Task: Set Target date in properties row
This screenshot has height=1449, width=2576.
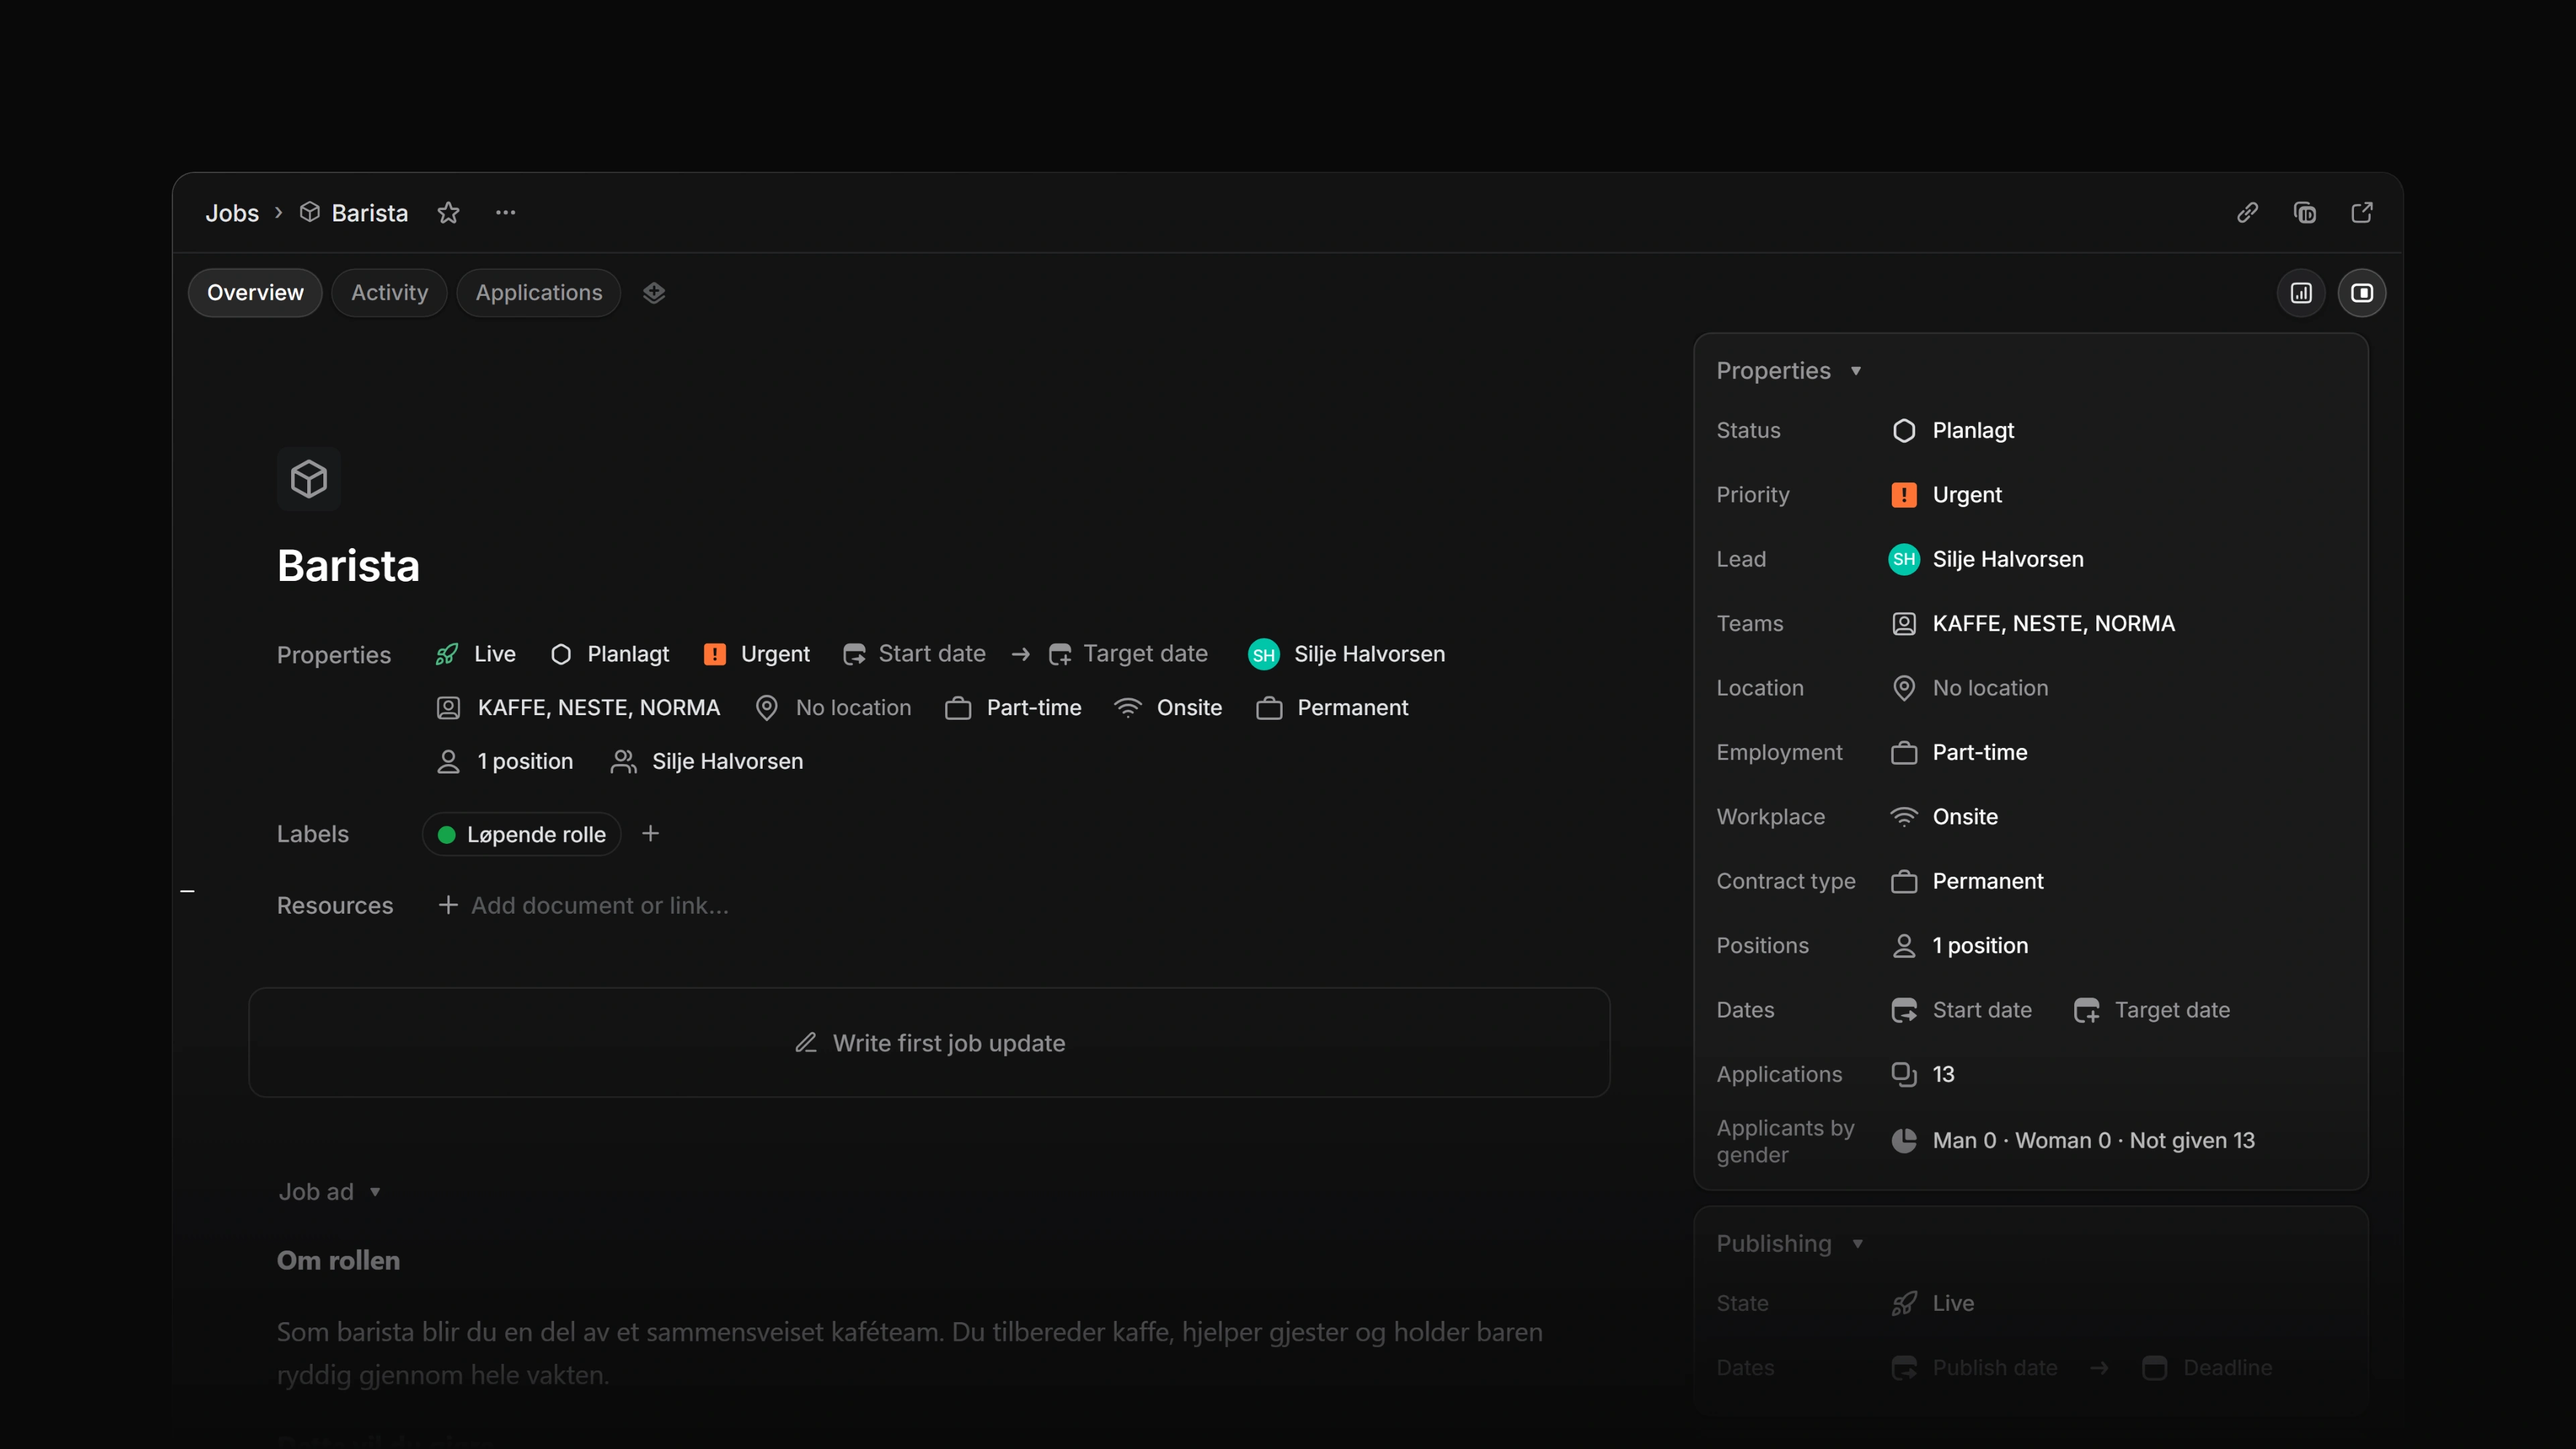Action: coord(1128,654)
